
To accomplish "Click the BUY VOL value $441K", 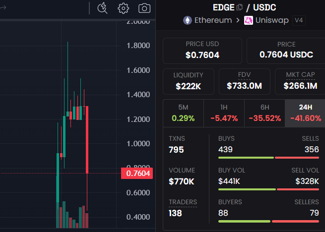I will 229,181.
